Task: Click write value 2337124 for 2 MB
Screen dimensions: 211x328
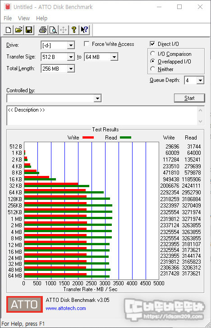Action: pyautogui.click(x=170, y=225)
